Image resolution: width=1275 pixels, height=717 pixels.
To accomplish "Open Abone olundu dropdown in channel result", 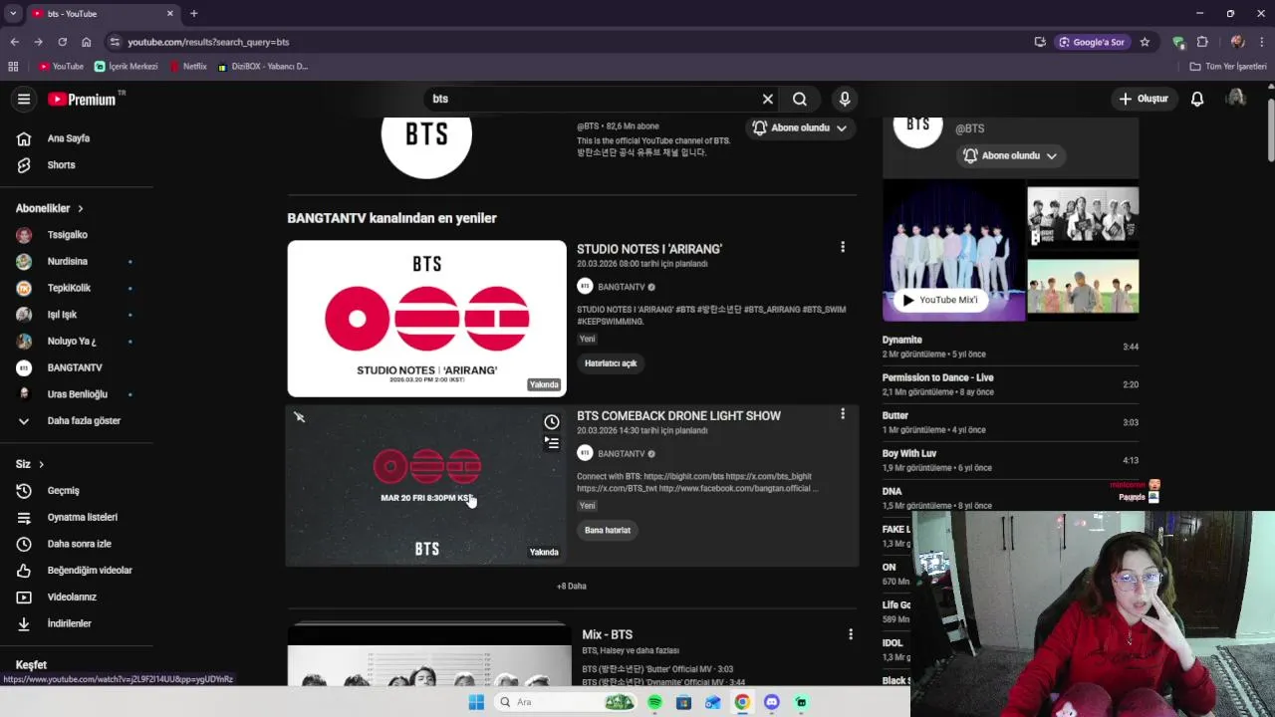I will [800, 127].
